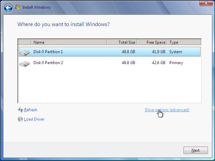Click the Type column header
This screenshot has height=161, width=215.
click(184, 42)
